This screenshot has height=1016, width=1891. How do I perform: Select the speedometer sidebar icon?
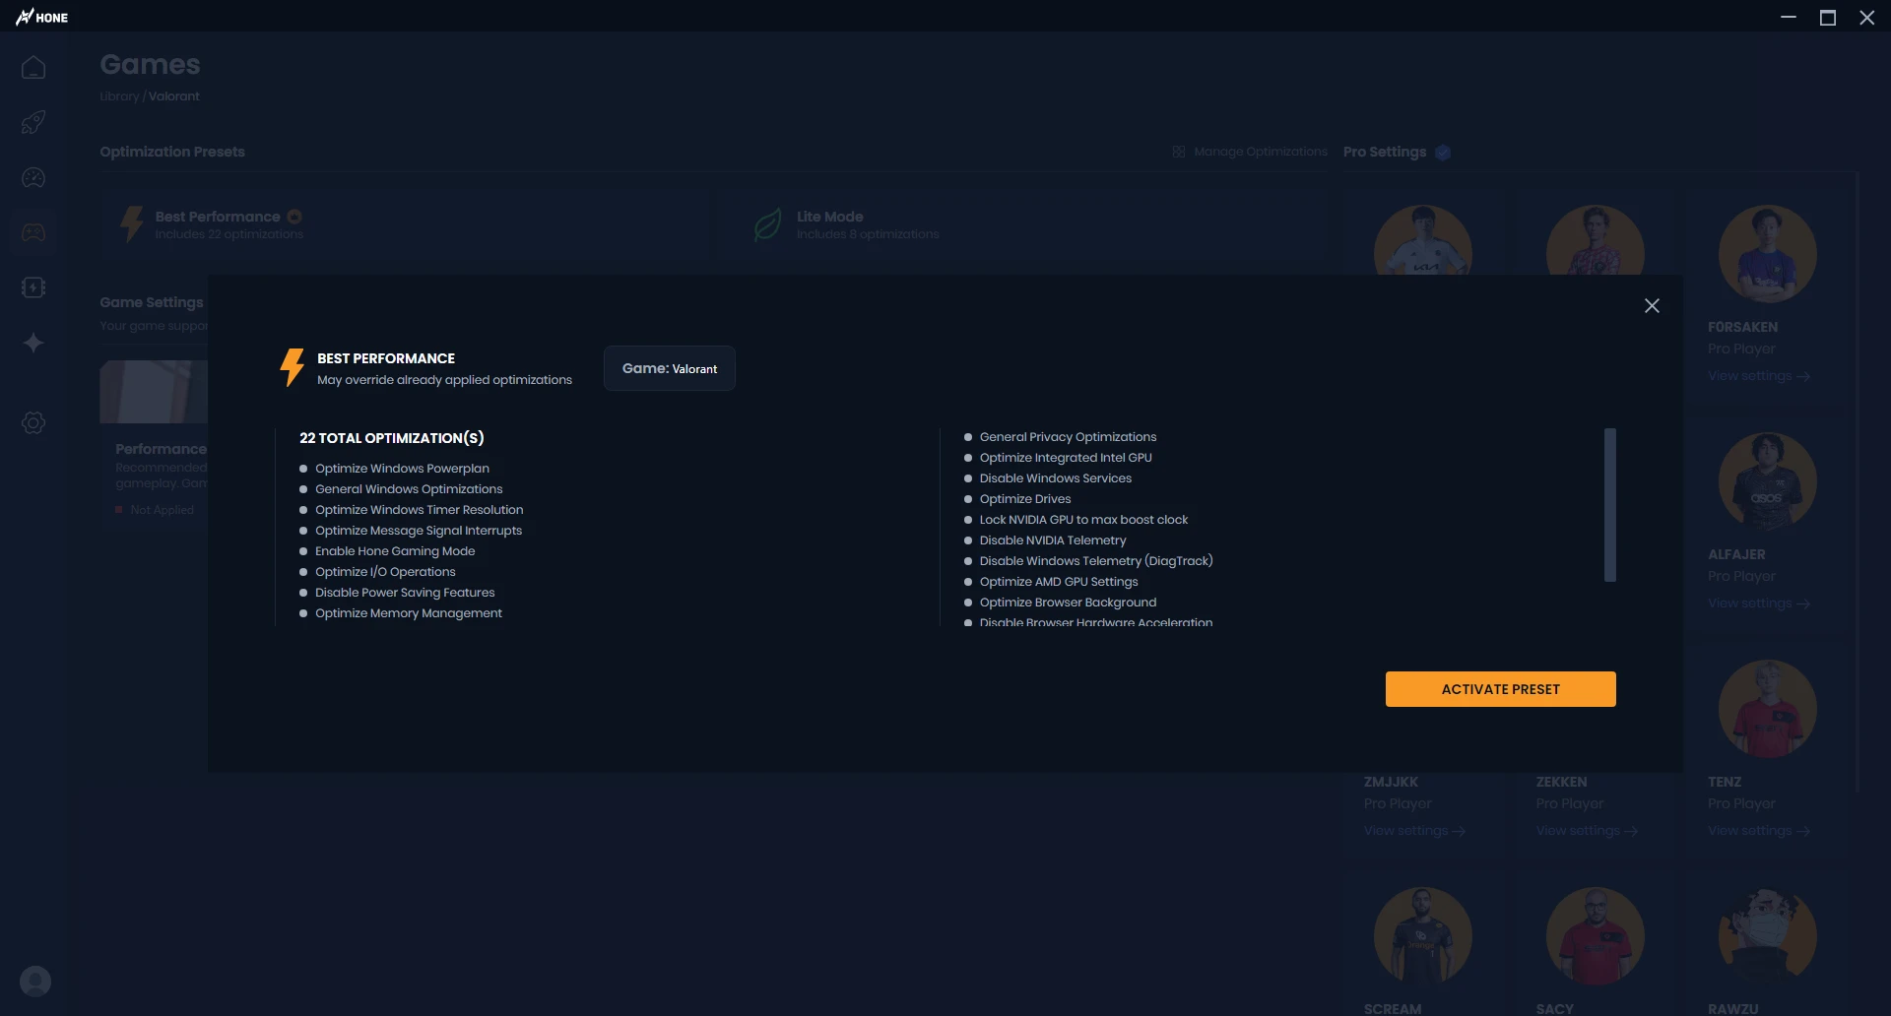point(33,178)
